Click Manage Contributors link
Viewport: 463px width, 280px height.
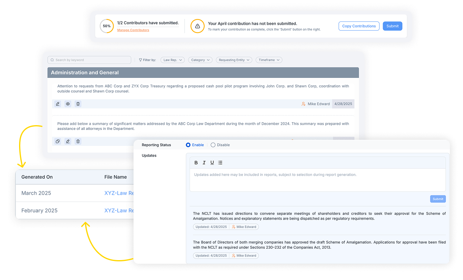pos(133,30)
